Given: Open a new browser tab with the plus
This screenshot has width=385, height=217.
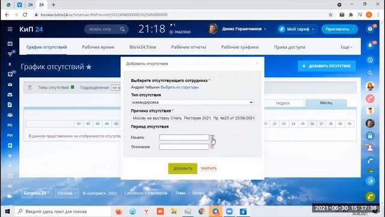Looking at the screenshot, I should pyautogui.click(x=54, y=5).
